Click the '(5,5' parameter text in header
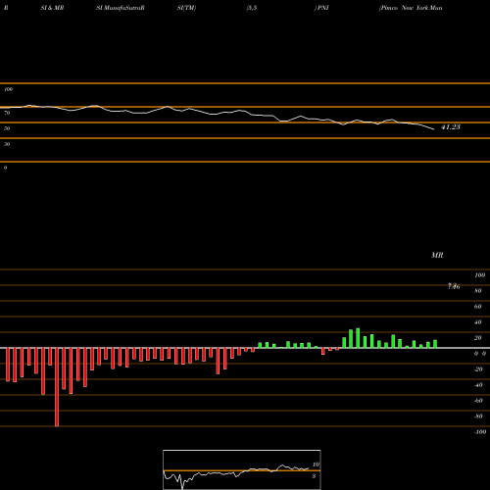 coord(252,8)
